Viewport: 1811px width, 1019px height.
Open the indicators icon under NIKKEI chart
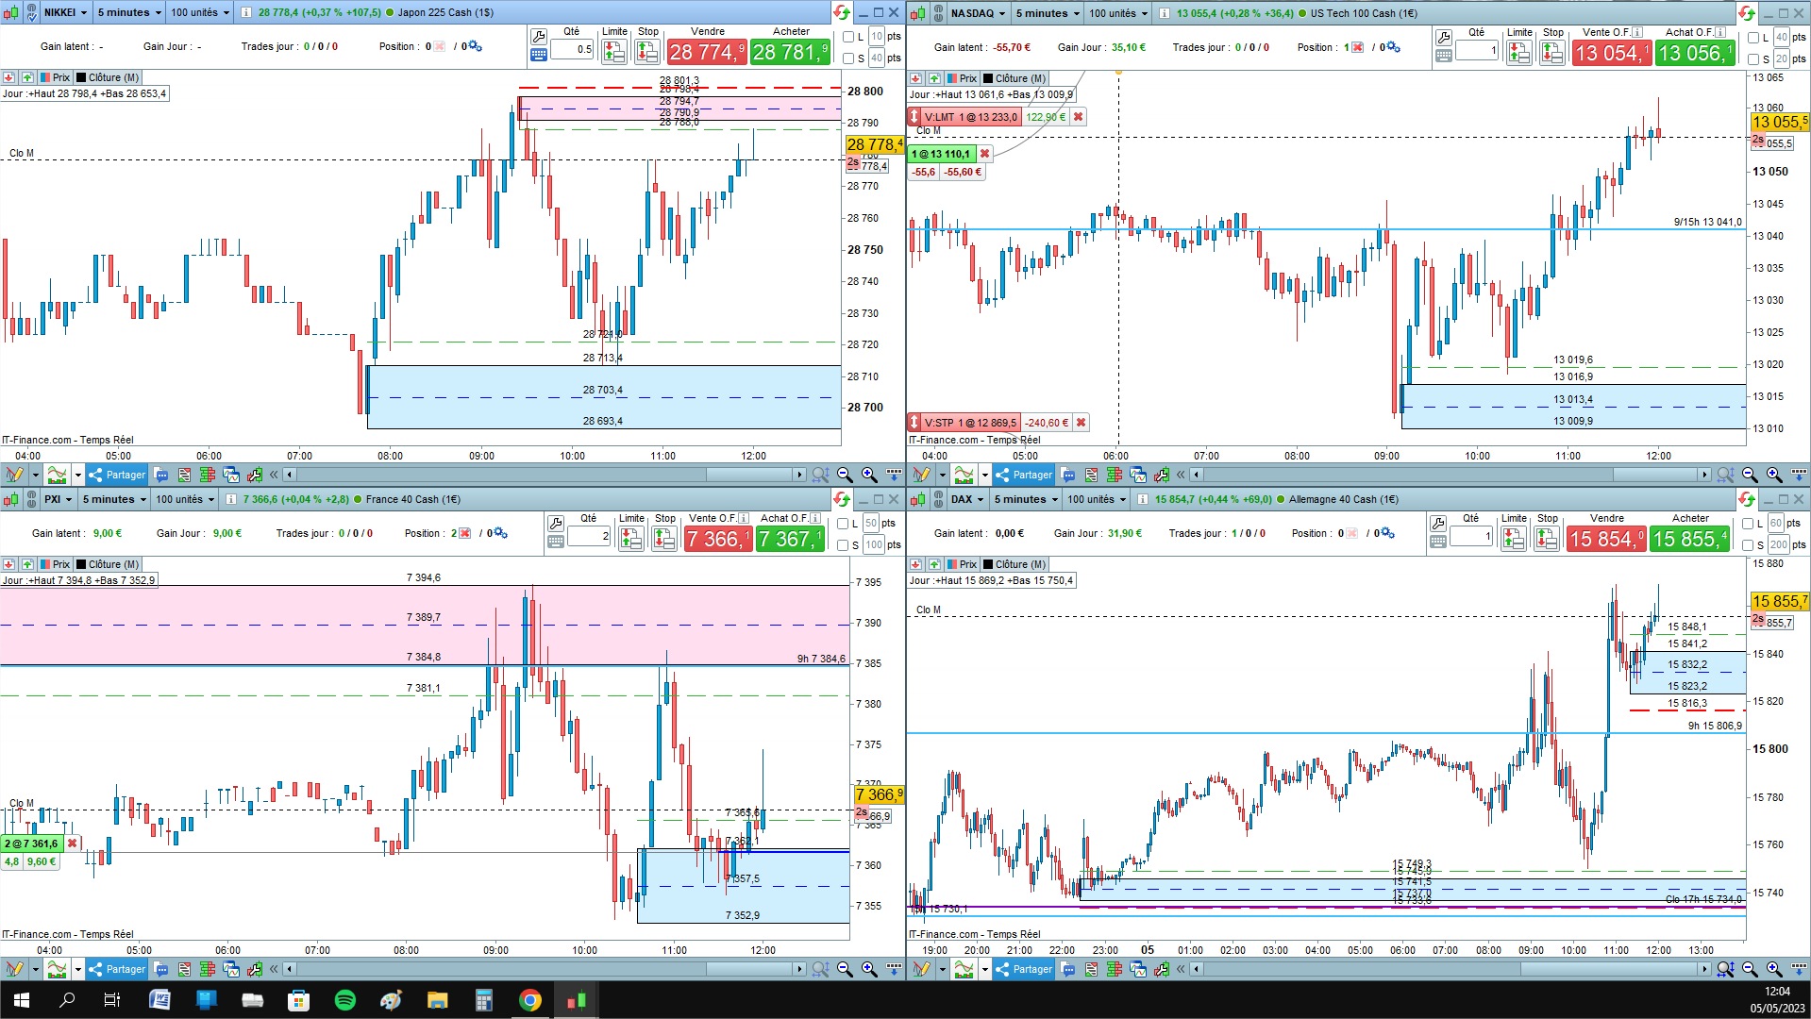[58, 475]
